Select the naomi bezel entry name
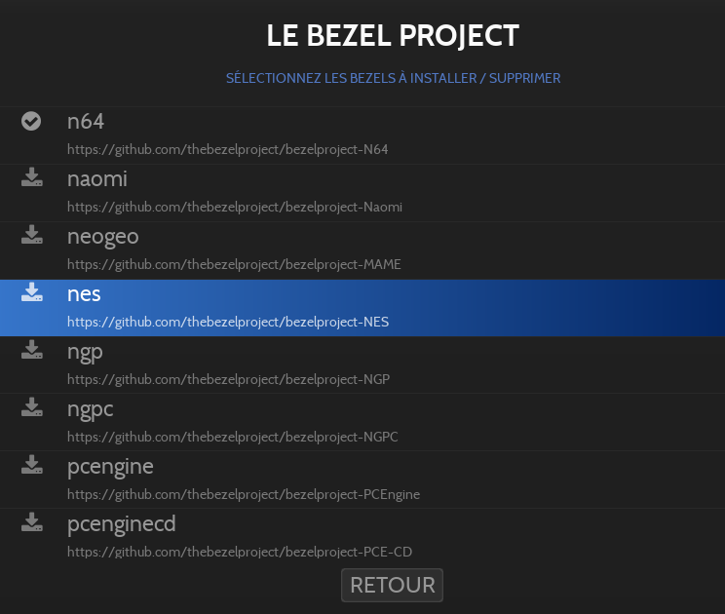 97,179
